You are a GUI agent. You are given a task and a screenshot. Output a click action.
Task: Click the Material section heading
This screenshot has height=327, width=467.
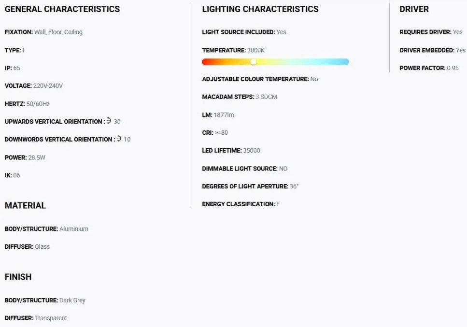click(x=25, y=205)
